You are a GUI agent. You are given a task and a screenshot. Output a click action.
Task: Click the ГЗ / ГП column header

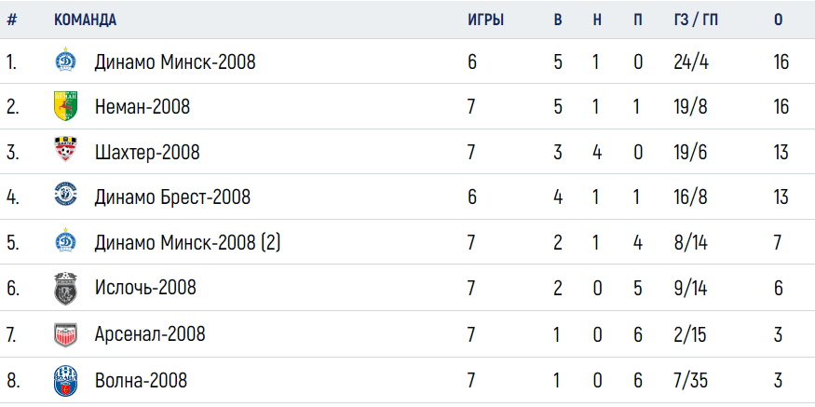pyautogui.click(x=696, y=20)
